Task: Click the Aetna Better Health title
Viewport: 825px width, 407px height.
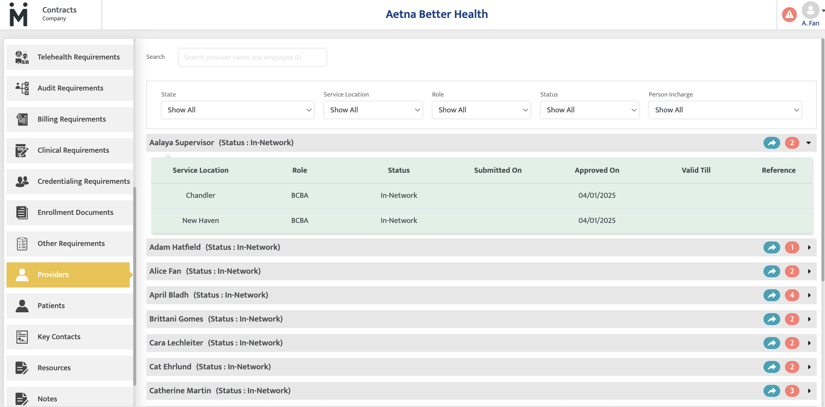Action: pyautogui.click(x=436, y=14)
